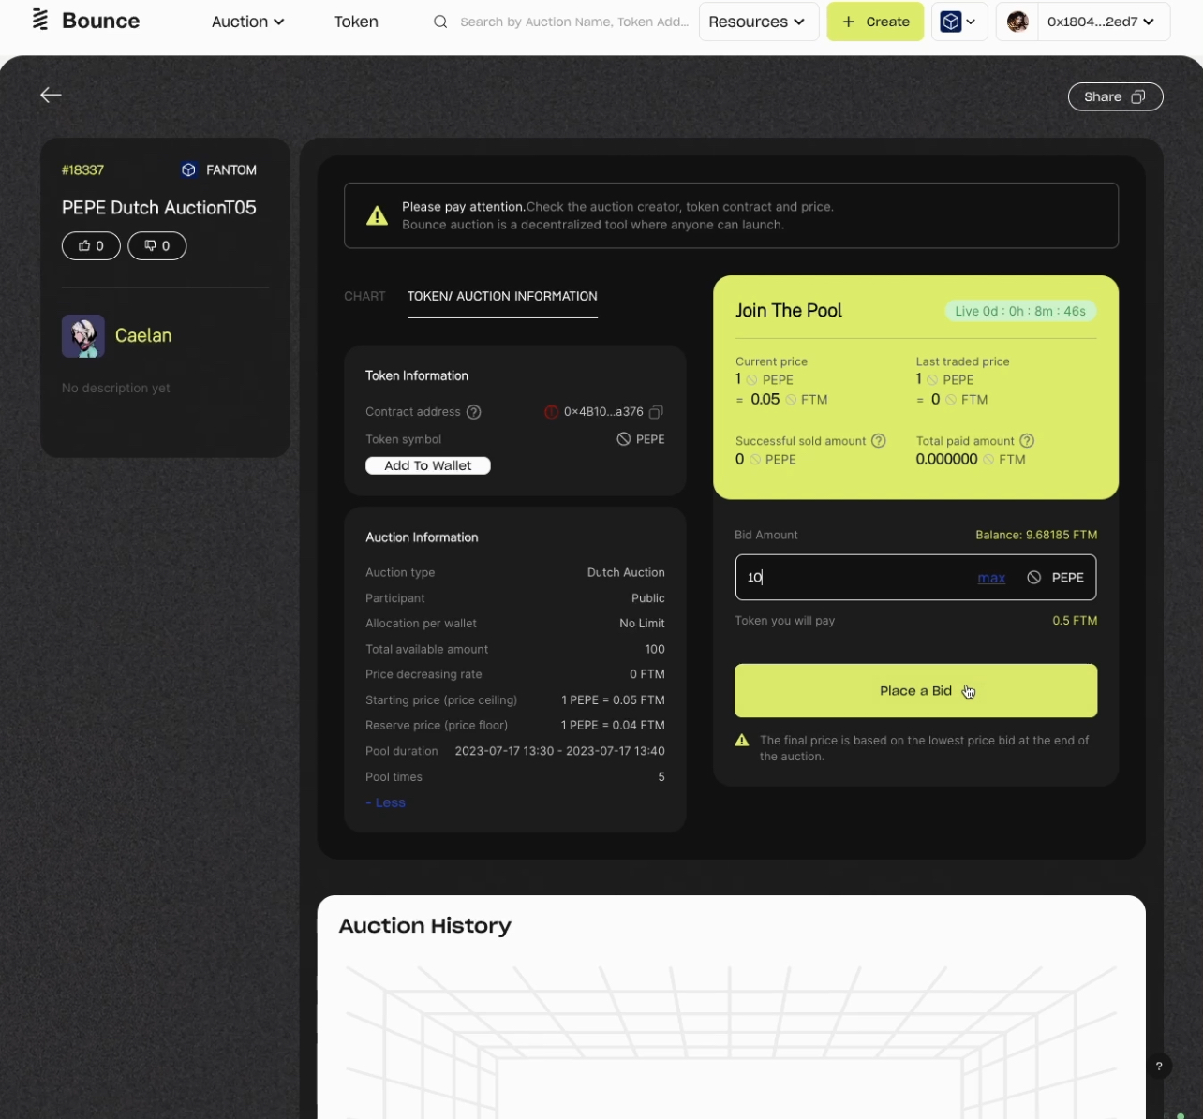Click the Bounce logo
Image resolution: width=1203 pixels, height=1119 pixels.
tap(85, 21)
